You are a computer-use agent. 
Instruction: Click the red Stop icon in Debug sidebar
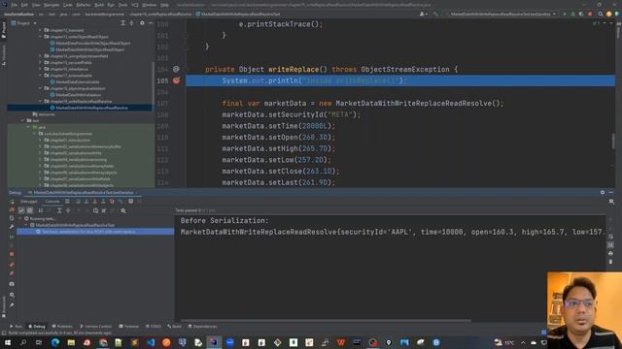point(12,254)
